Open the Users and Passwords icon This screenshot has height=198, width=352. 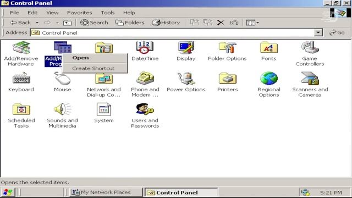point(145,109)
